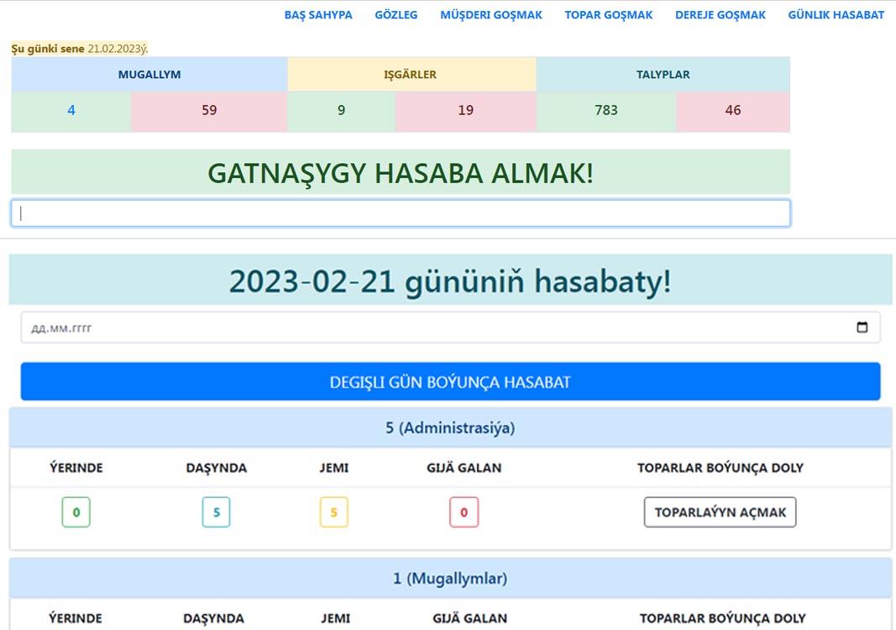The height and width of the screenshot is (630, 896).
Task: Click TOPARLAÝYN AÇMAK in Administrasiýa section
Action: click(720, 512)
